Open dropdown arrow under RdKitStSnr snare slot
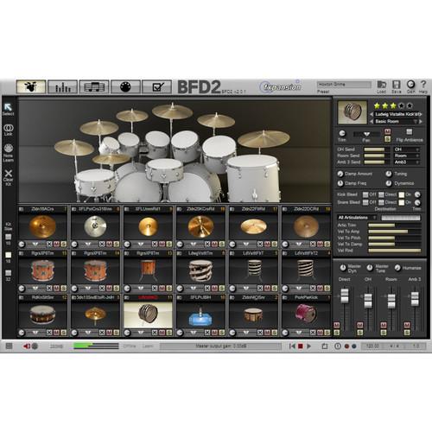432x432 pixels. 35,333
